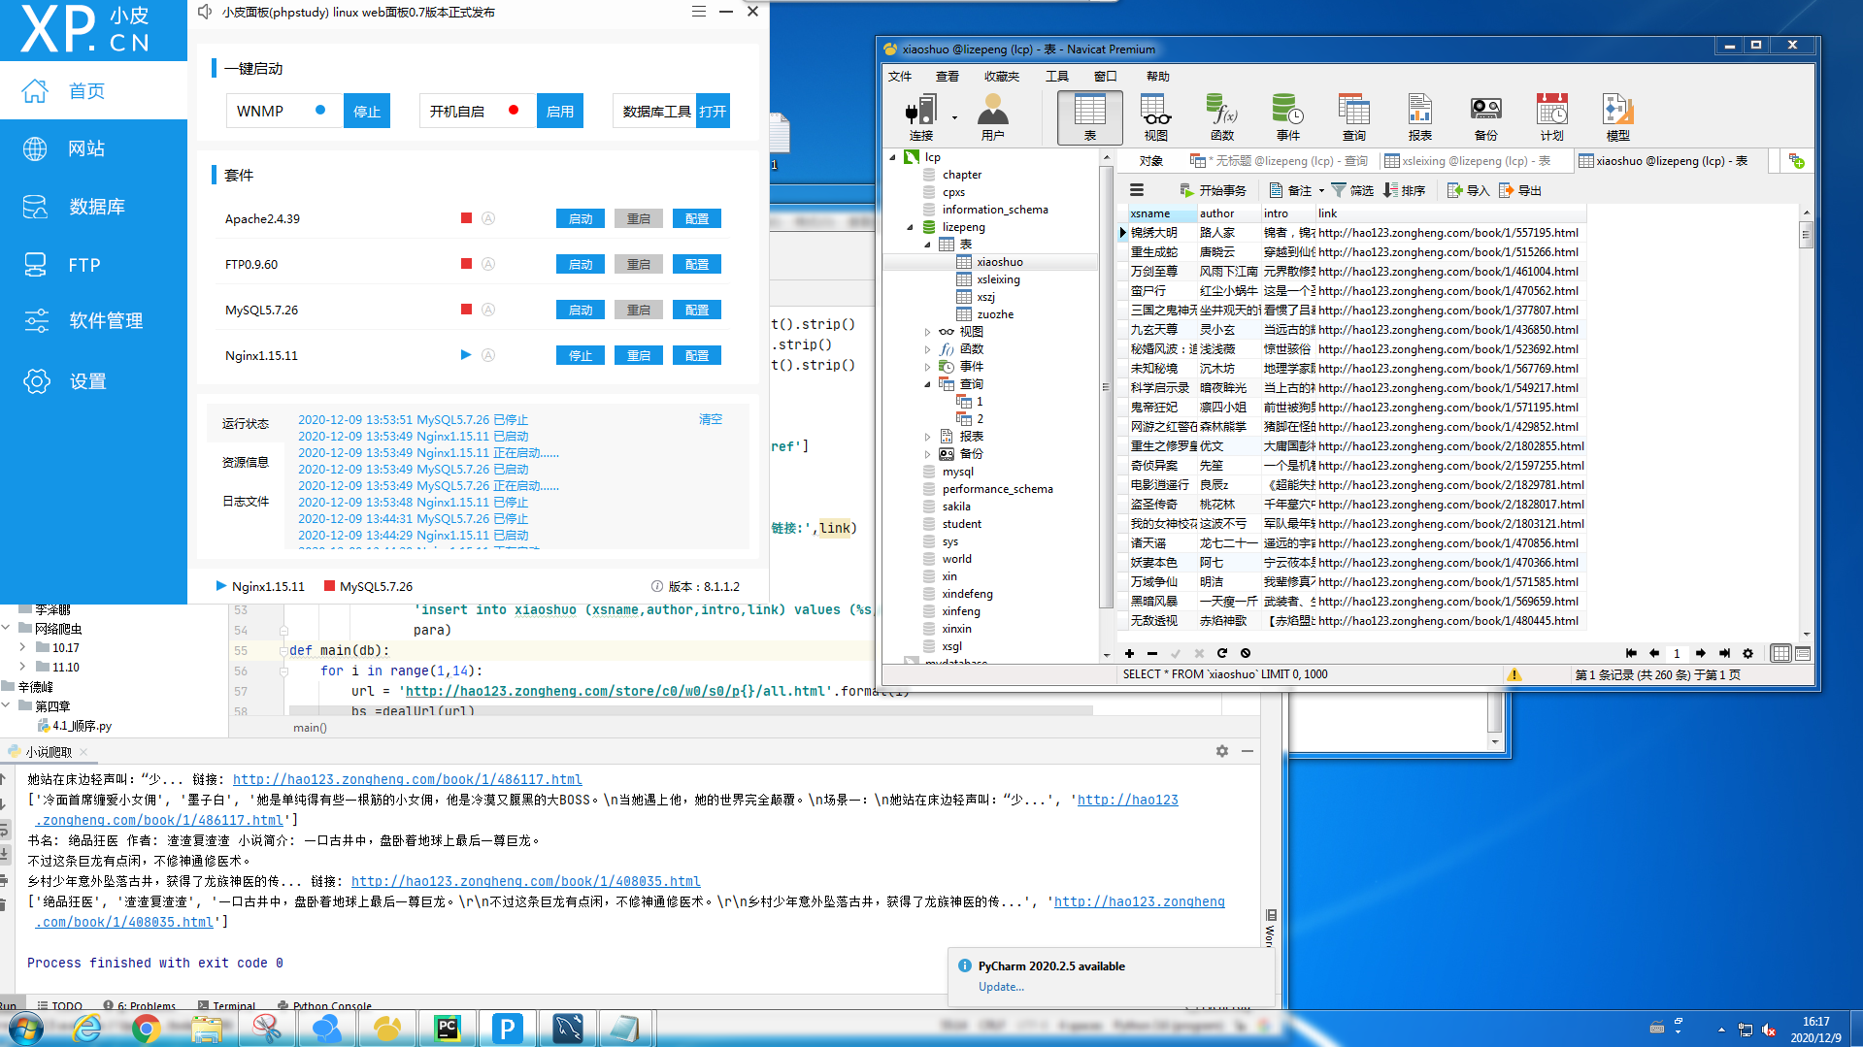
Task: Switch to form view in Navicat
Action: click(x=1803, y=653)
